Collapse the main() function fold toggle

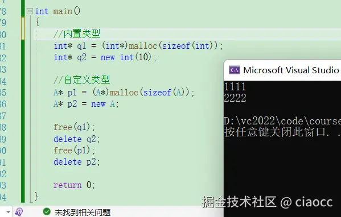tap(30, 11)
